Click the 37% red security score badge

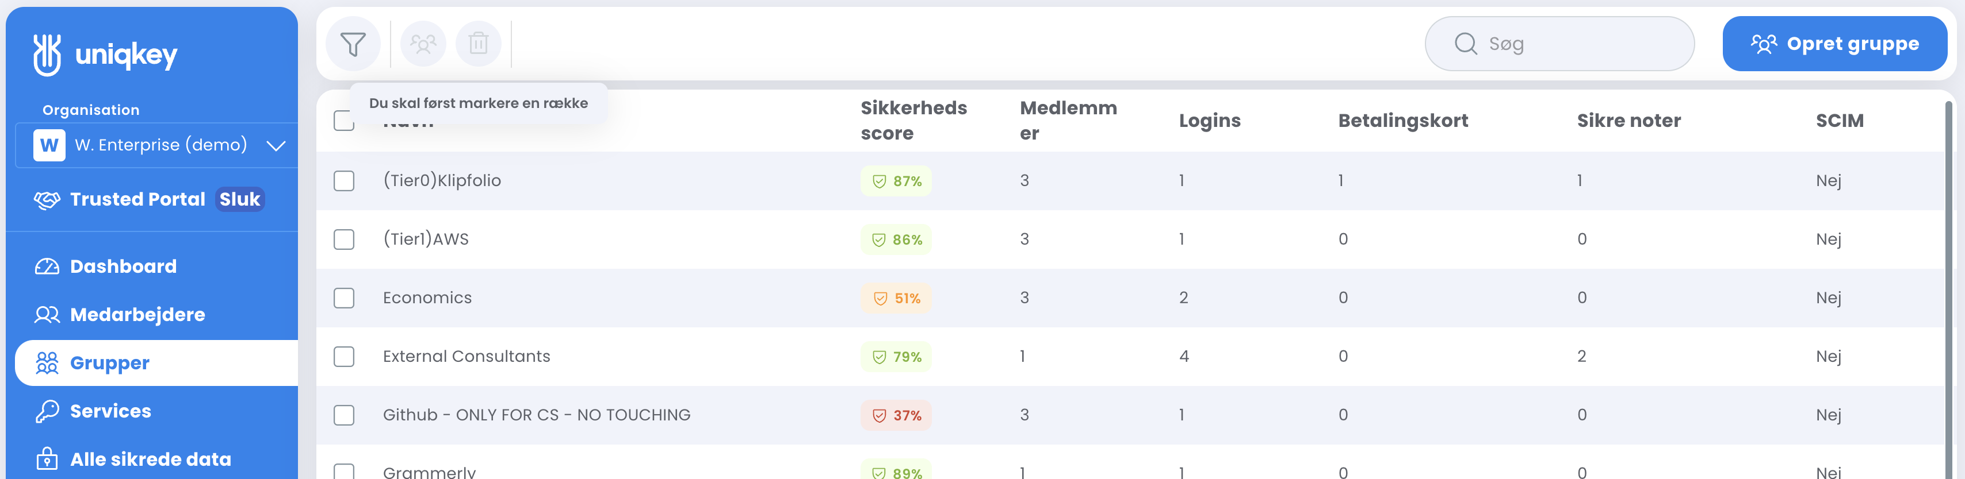point(896,415)
